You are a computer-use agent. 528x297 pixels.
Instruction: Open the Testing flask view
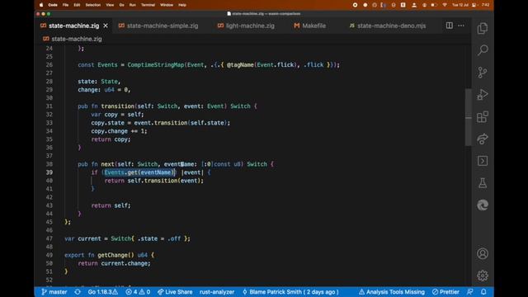482,183
